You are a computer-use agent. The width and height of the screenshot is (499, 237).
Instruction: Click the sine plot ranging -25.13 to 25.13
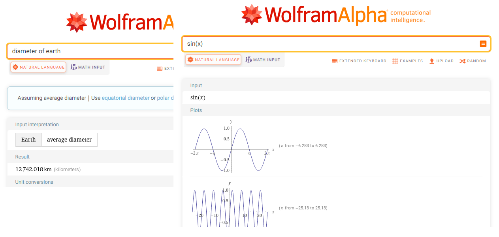232,204
